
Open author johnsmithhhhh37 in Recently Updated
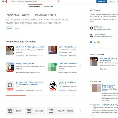click(x=39, y=47)
